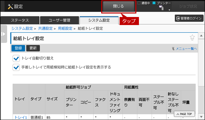The height and width of the screenshot is (120, 205).
Task: Toggle トレイ自動切り替え checkbox
Action: pos(16,58)
